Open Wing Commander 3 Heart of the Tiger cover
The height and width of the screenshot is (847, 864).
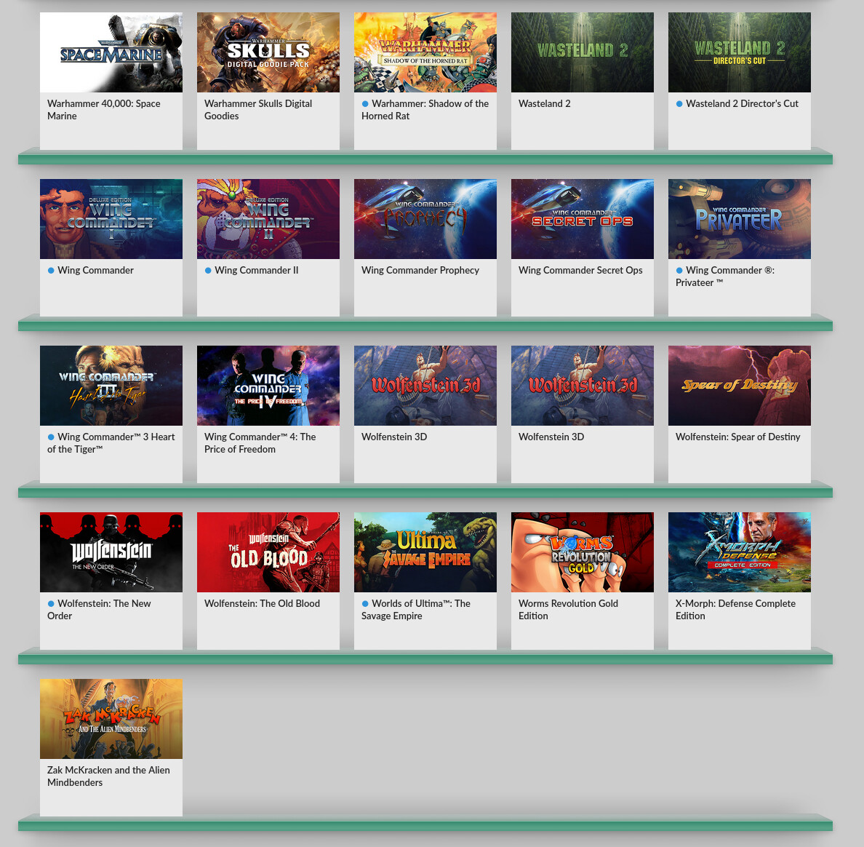[111, 386]
